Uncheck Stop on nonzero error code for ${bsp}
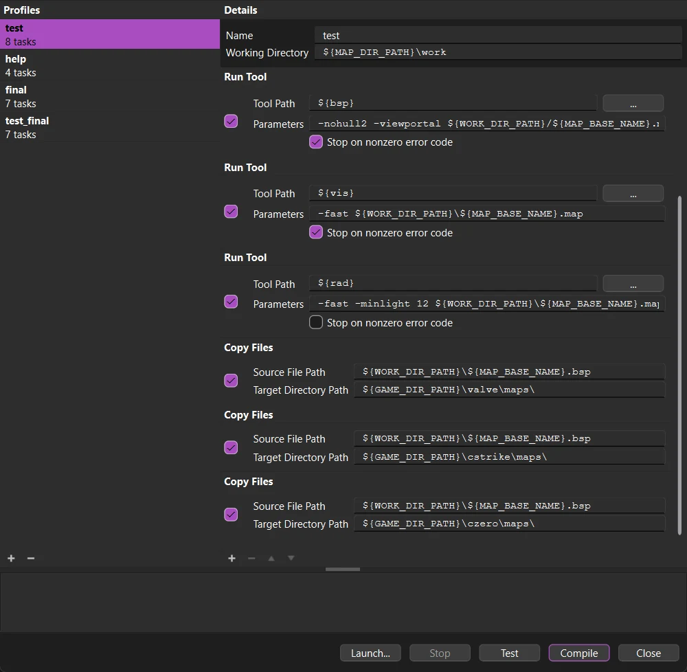The image size is (687, 672). click(x=316, y=142)
